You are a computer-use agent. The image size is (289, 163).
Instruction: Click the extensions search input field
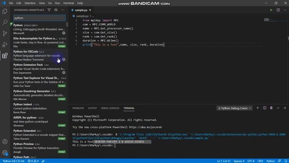point(39,18)
